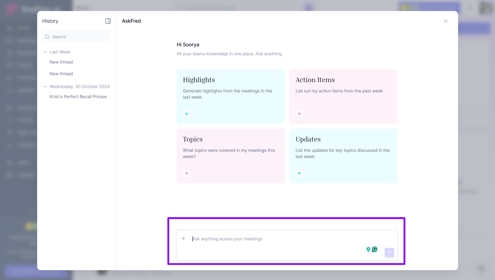495x280 pixels.
Task: Toggle the History sidebar panel icon
Action: point(108,21)
